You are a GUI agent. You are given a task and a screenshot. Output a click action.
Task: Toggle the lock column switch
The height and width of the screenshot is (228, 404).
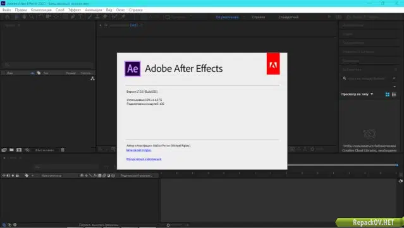click(17, 176)
